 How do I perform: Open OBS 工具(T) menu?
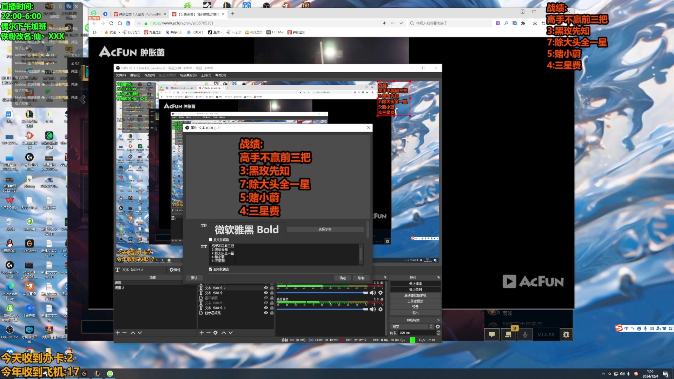[x=206, y=75]
